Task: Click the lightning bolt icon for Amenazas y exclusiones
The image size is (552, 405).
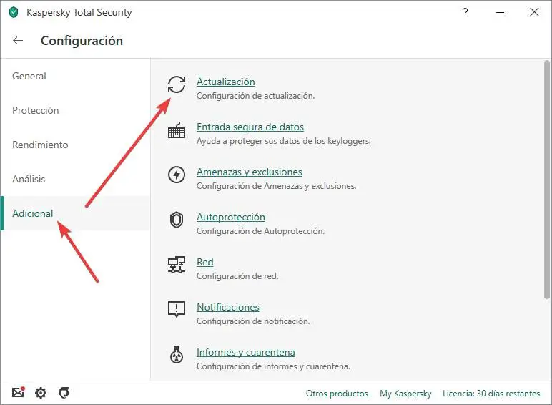Action: (x=177, y=175)
